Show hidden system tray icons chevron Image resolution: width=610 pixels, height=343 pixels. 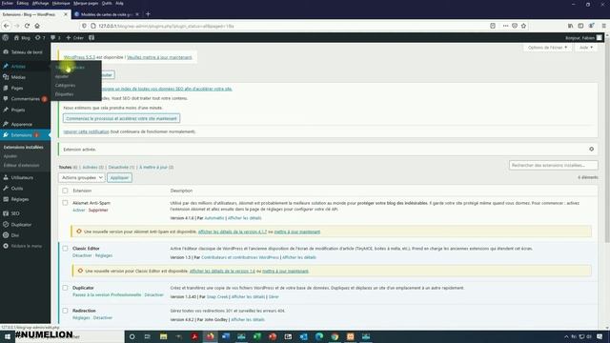coord(566,336)
